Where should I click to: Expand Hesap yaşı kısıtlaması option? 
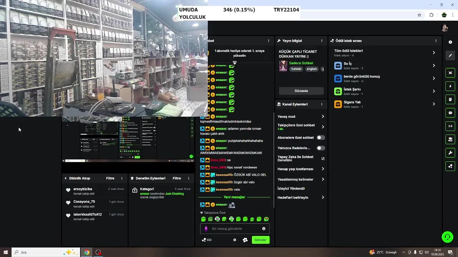click(301, 169)
